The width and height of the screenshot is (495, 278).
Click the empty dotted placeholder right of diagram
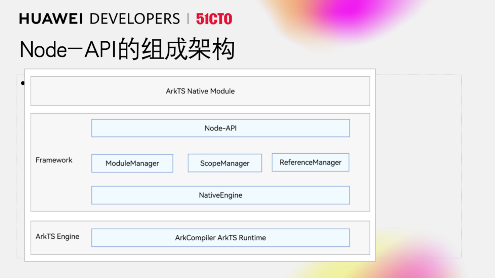(418, 166)
